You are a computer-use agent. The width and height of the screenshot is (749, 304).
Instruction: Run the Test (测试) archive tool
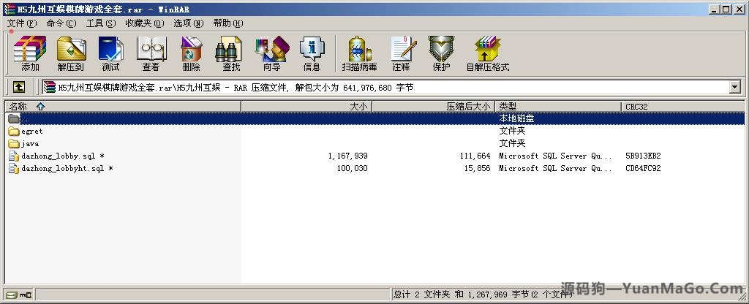pos(111,53)
